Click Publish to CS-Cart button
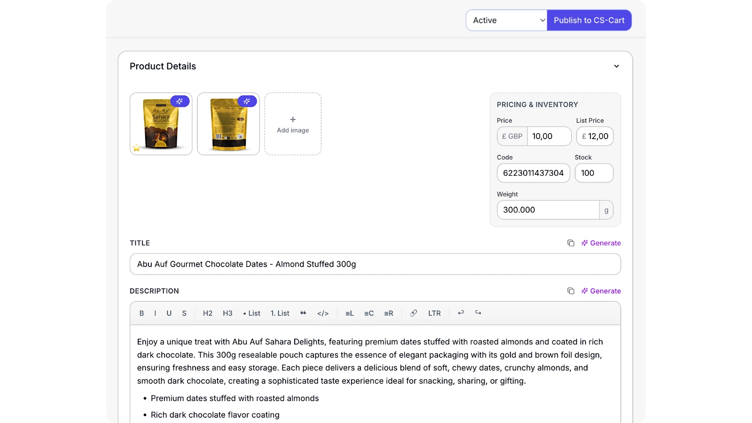This screenshot has height=423, width=752. pyautogui.click(x=589, y=20)
